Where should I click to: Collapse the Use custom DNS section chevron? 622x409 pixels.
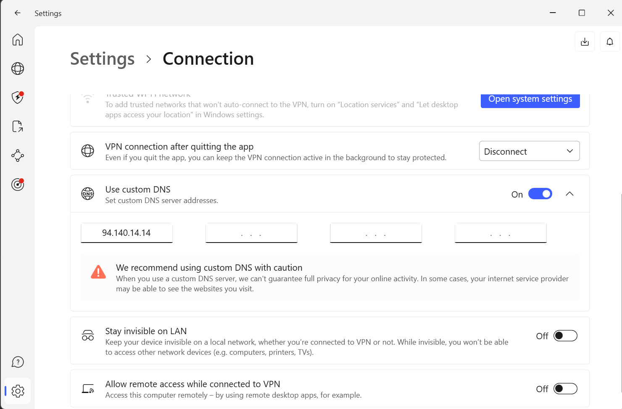(569, 194)
